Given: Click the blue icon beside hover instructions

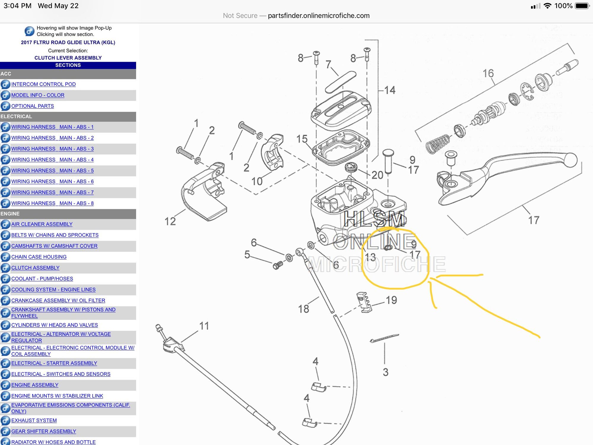Looking at the screenshot, I should pos(29,31).
